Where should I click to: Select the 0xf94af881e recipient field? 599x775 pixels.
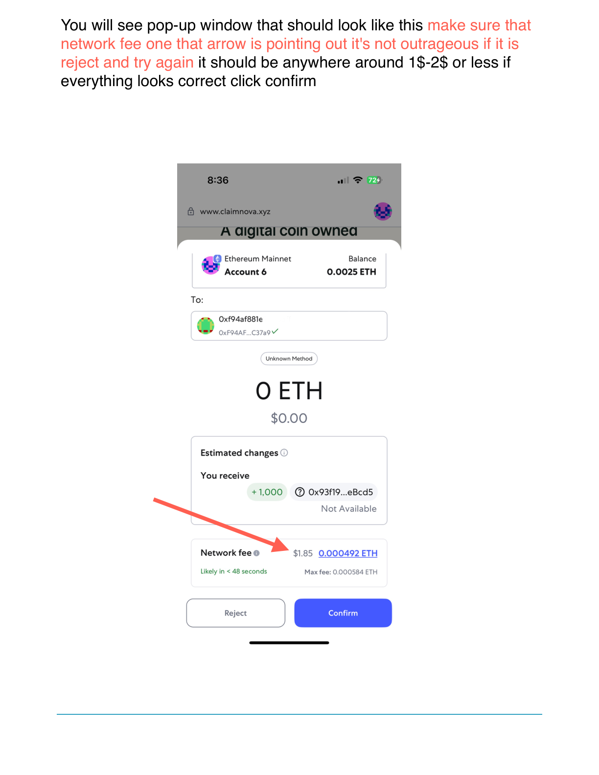289,325
